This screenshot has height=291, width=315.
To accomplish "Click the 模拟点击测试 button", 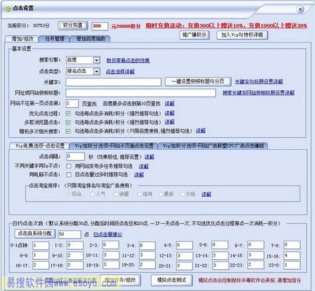I will click(171, 280).
